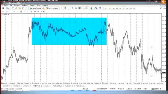
Task: Select the Horizontal Line drawing tool
Action: tap(14, 11)
